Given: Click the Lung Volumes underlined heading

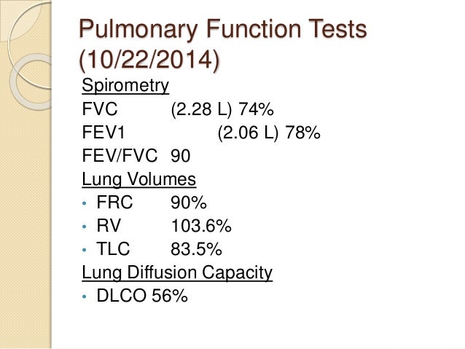Looking at the screenshot, I should point(138,180).
